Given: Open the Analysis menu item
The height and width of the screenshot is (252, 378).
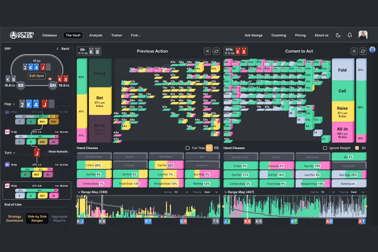Looking at the screenshot, I should coord(96,36).
